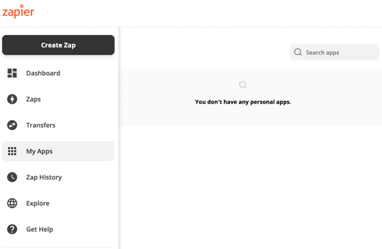Viewport: 382px width, 249px height.
Task: Click the empty state magnifier icon
Action: (x=243, y=85)
